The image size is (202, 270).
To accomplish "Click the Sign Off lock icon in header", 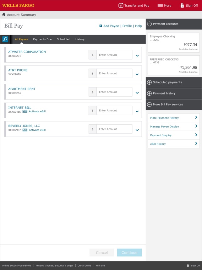I will pyautogui.click(x=182, y=5).
